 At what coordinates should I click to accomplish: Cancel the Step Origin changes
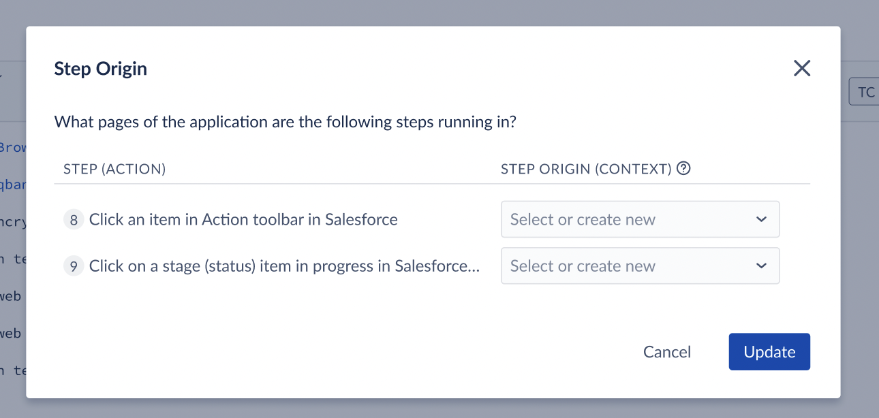tap(667, 352)
